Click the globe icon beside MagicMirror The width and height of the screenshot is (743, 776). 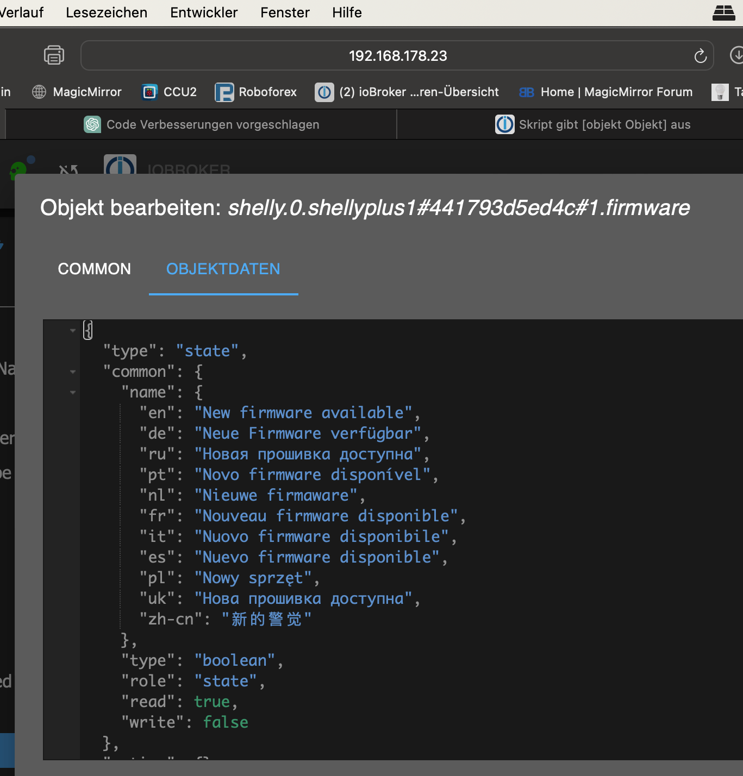[39, 92]
